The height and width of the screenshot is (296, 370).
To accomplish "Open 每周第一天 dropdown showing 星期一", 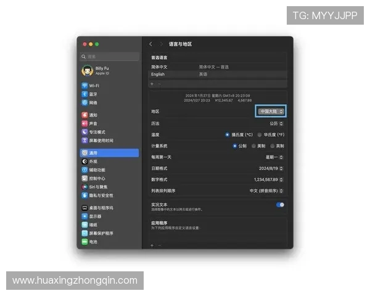I will 274,157.
